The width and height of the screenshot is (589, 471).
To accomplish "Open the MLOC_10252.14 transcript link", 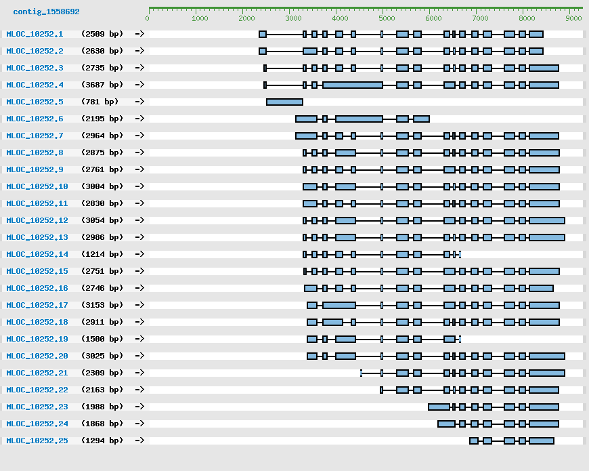I will pos(37,254).
